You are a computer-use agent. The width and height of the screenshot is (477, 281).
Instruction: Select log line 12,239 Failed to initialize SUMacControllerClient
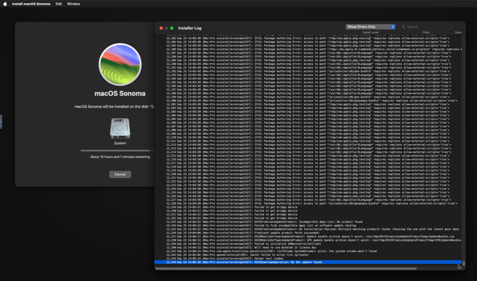pos(308,244)
